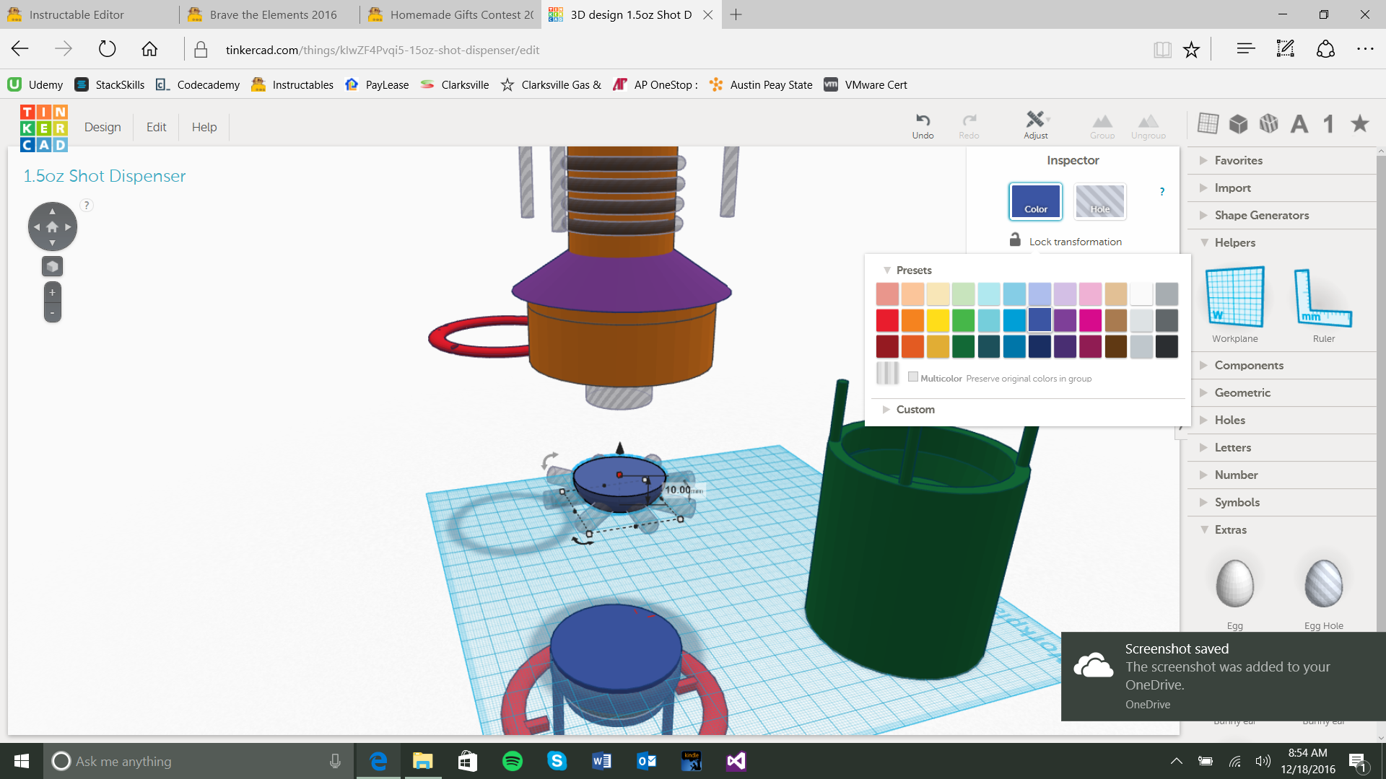Click the Redo arrow icon
Viewport: 1386px width, 779px height.
(969, 120)
